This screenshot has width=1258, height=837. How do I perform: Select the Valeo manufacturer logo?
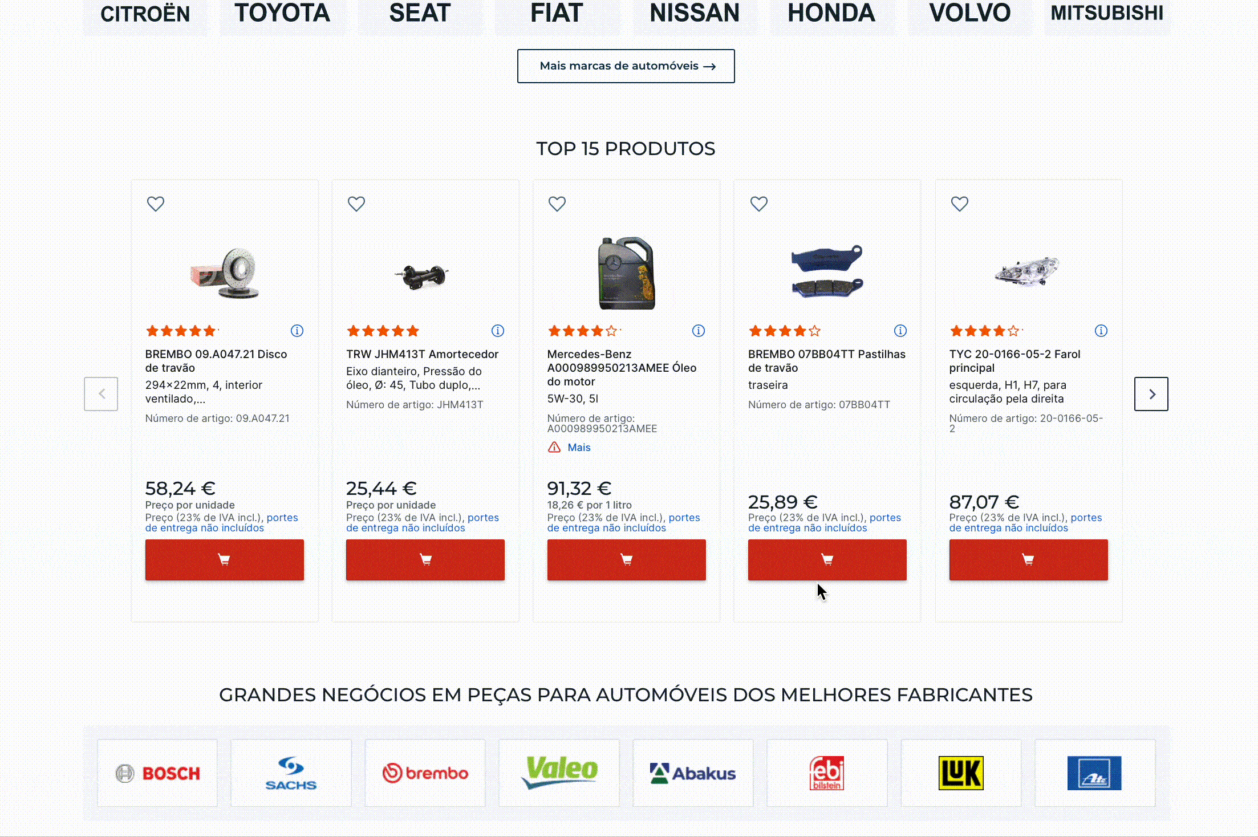(x=559, y=773)
